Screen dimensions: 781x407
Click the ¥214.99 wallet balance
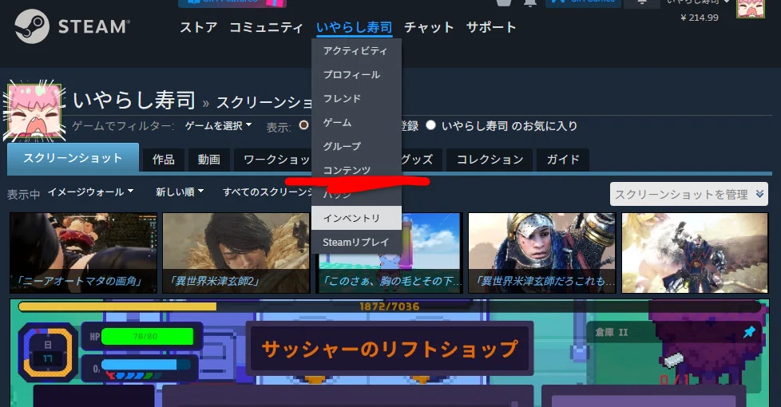(700, 18)
